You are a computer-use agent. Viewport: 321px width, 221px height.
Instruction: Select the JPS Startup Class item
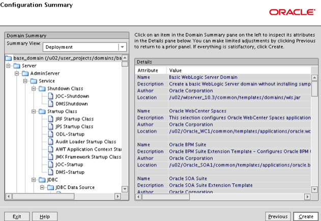pyautogui.click(x=74, y=126)
